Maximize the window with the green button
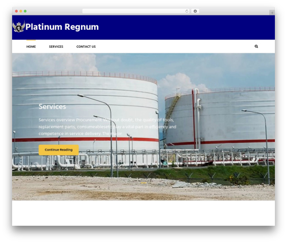 click(x=25, y=11)
